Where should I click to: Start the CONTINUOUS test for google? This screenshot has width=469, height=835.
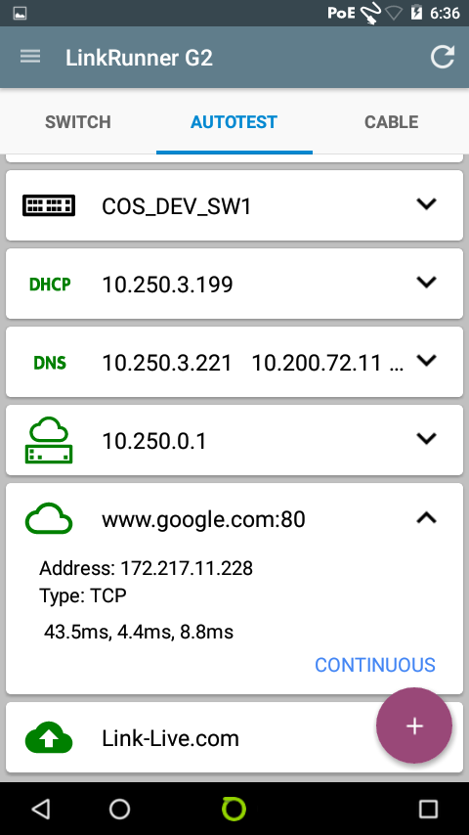point(375,665)
